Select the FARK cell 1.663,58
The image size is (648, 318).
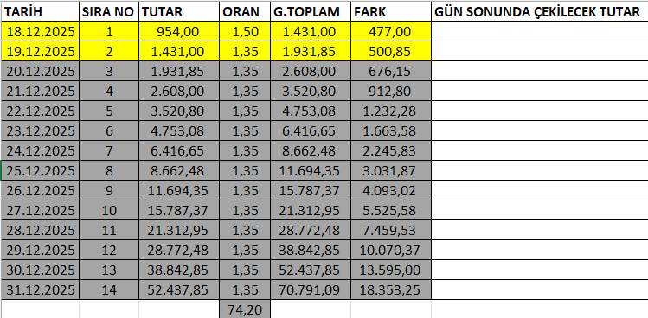pyautogui.click(x=391, y=130)
